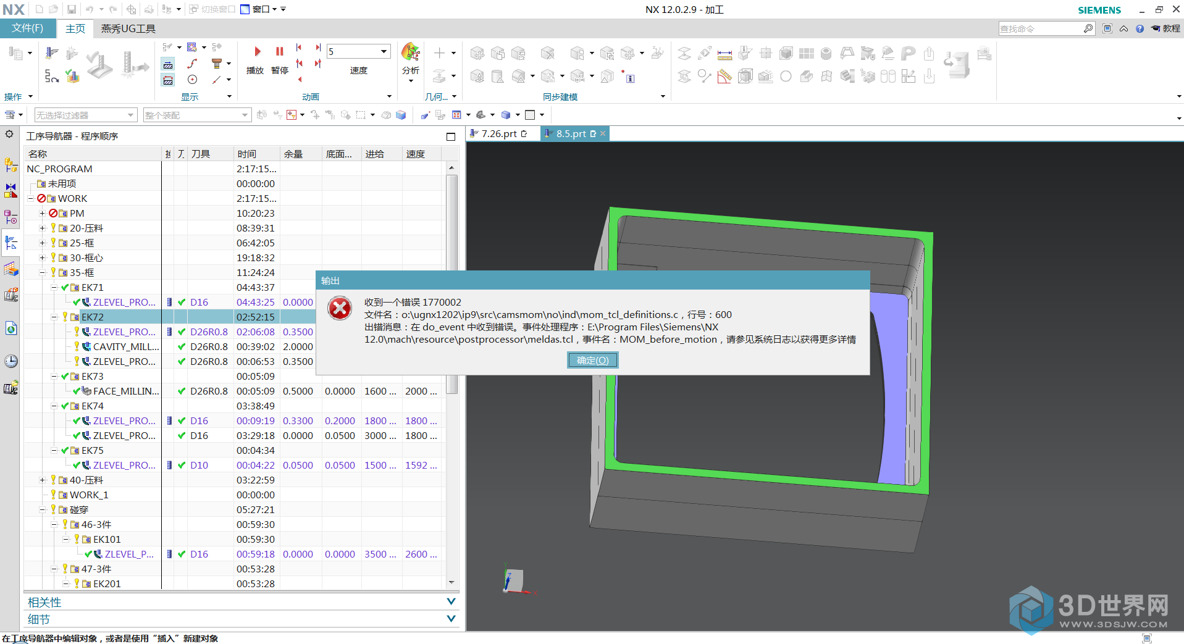
Task: Click the Undo arrow icon
Action: 90,9
